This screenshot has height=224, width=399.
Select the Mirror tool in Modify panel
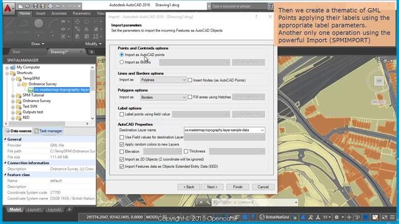click(87, 29)
